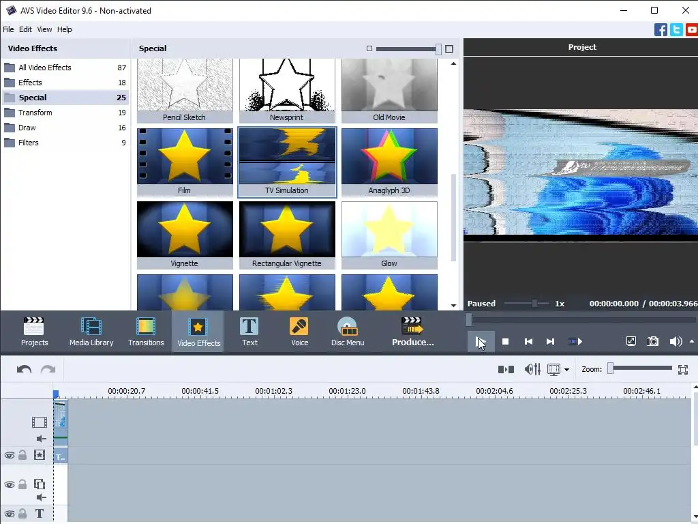Select the Transform category
Screen dimensions: 698x524
(x=65, y=113)
